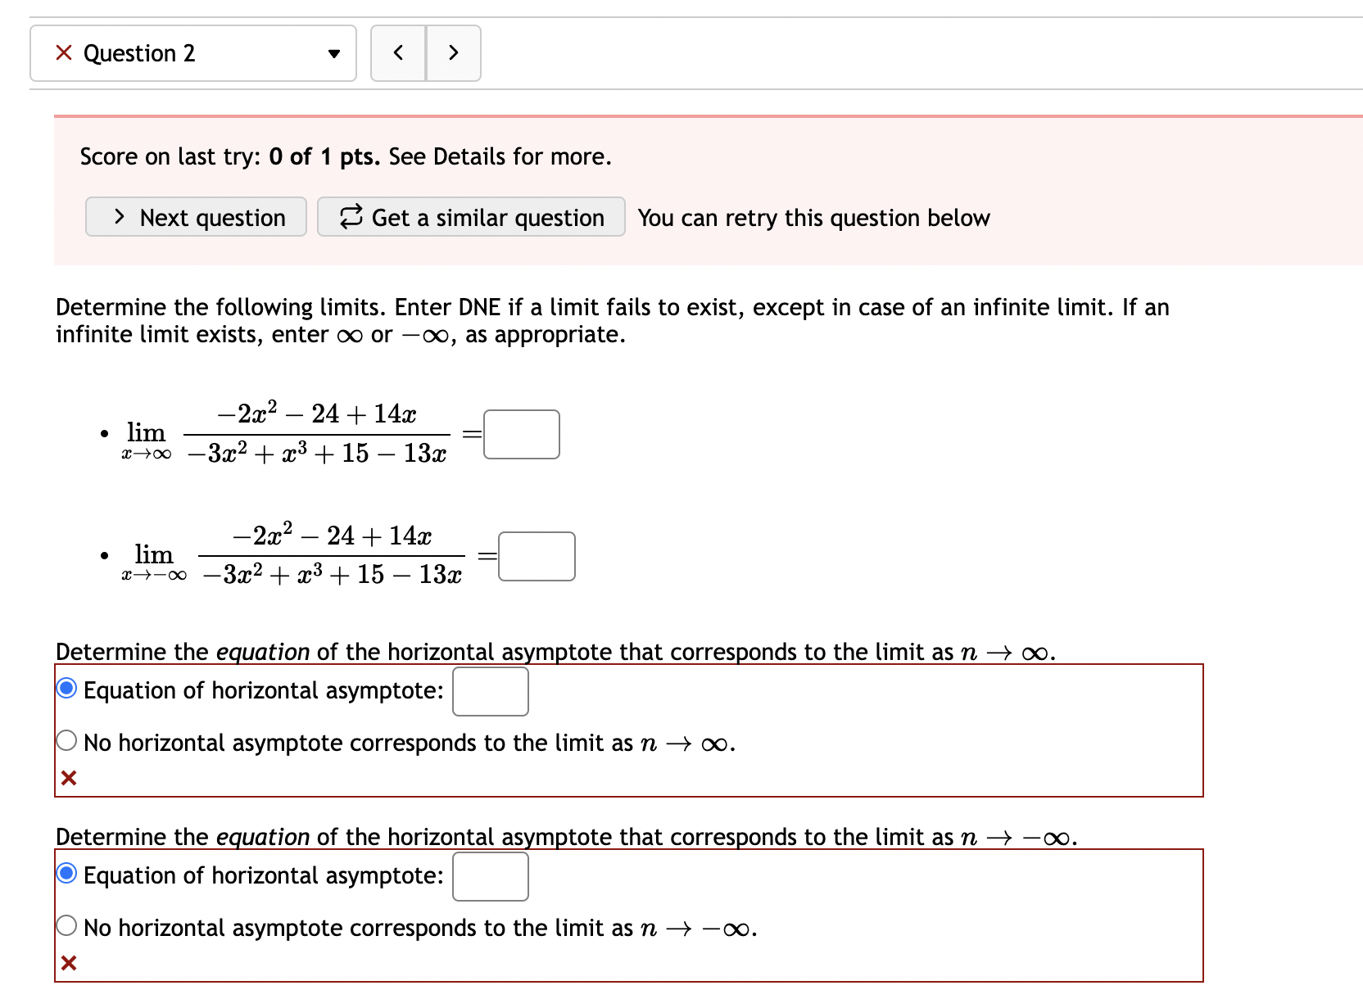The image size is (1363, 999).
Task: Click inside the first limit answer box
Action: pos(521,434)
